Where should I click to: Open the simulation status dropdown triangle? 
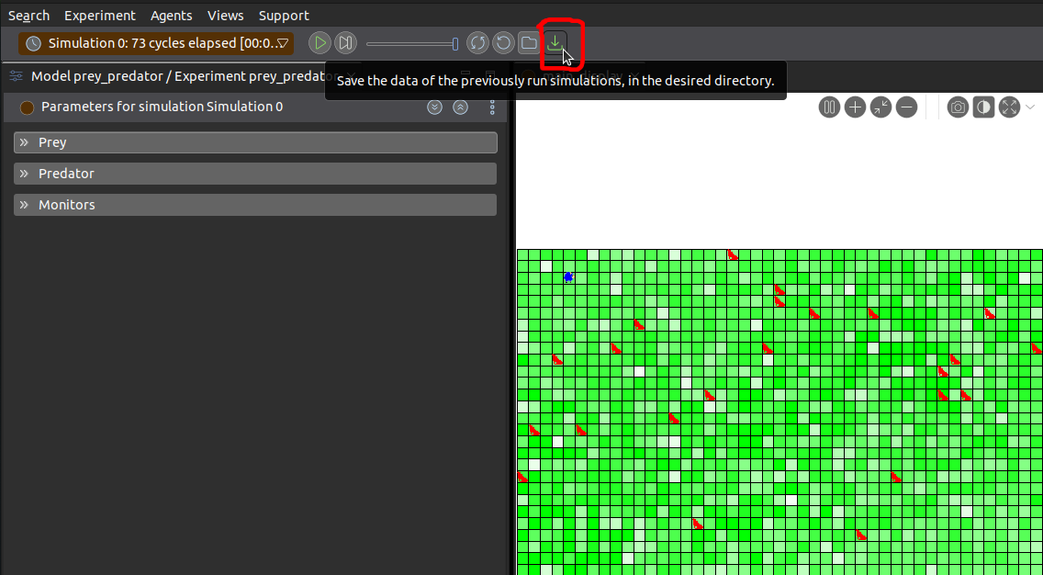283,44
